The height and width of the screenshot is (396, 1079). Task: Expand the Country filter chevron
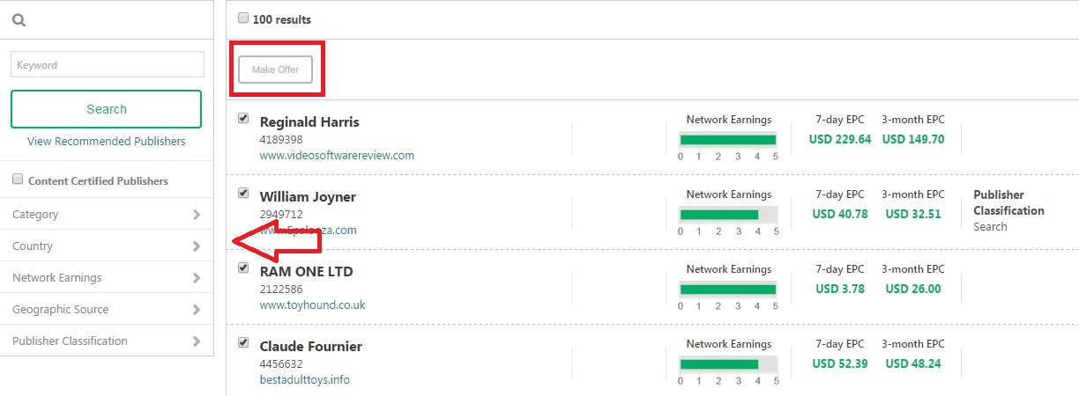point(196,246)
